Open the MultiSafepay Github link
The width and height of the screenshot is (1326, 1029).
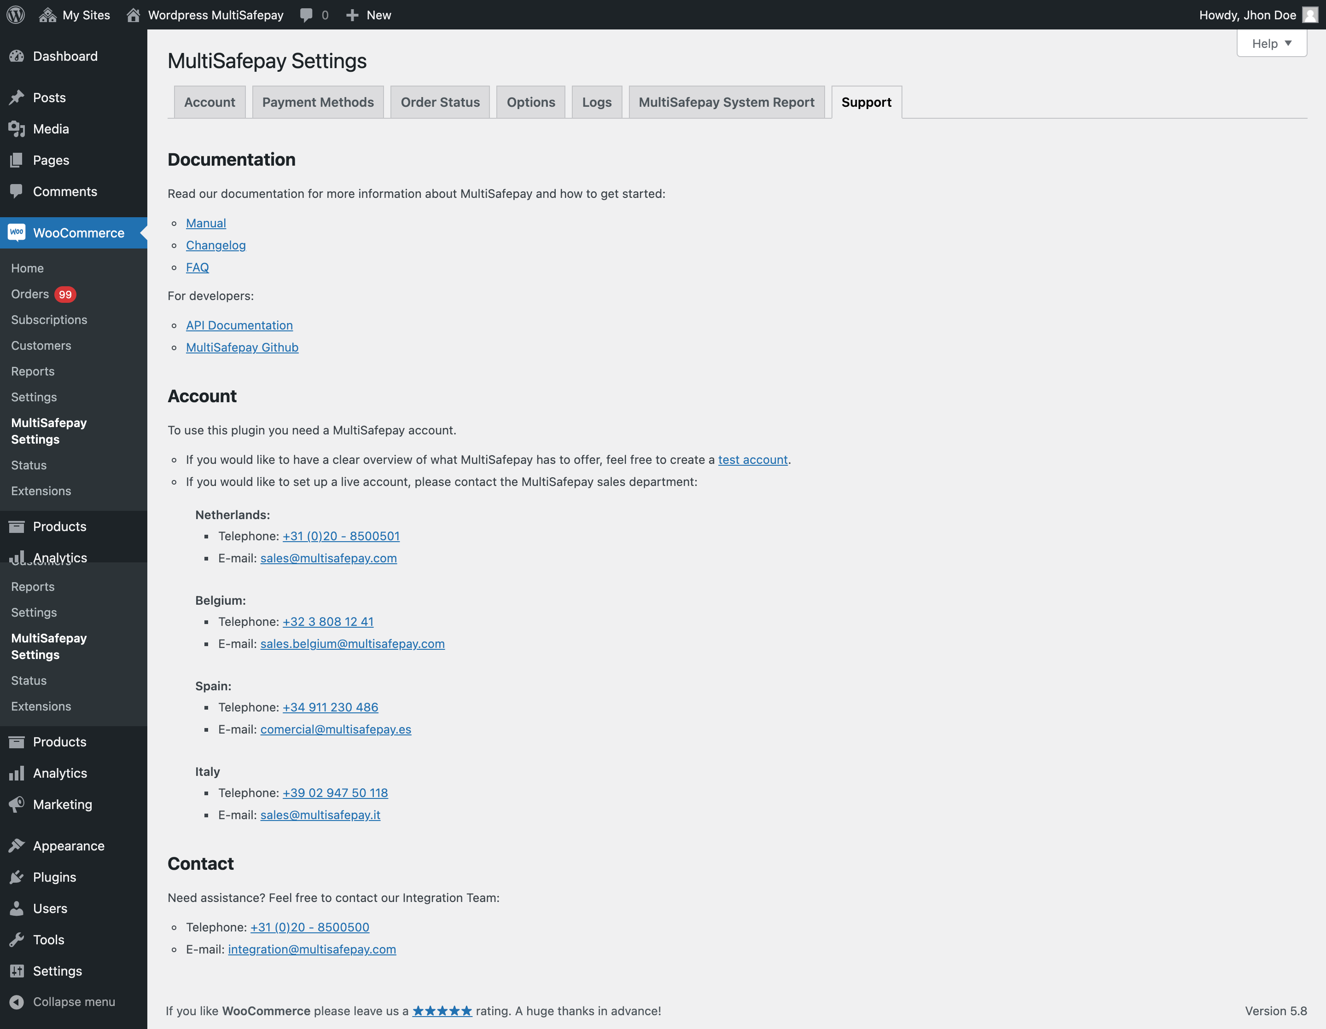point(242,347)
